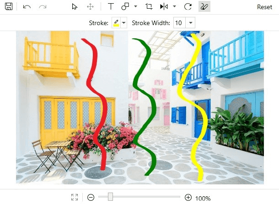Undo the last drawing action
Viewport: 279px width, 204px height.
pos(27,7)
